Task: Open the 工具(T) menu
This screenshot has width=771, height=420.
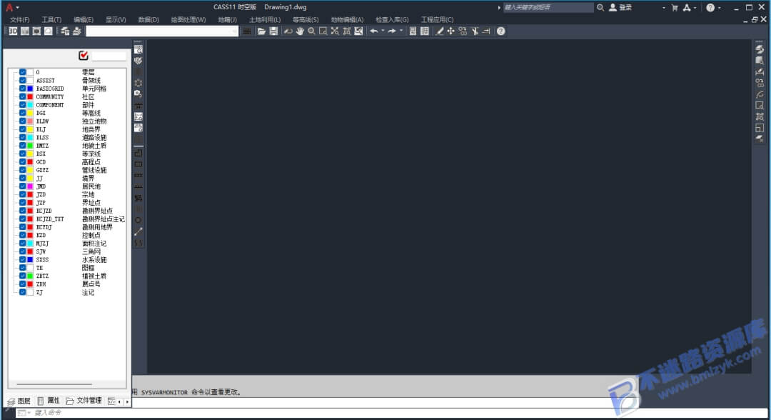Action: (x=51, y=20)
